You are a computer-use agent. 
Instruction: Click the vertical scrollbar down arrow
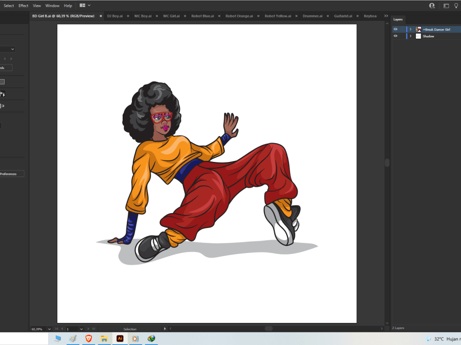387,323
